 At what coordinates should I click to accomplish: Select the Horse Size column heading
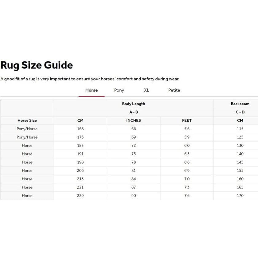click(x=27, y=120)
